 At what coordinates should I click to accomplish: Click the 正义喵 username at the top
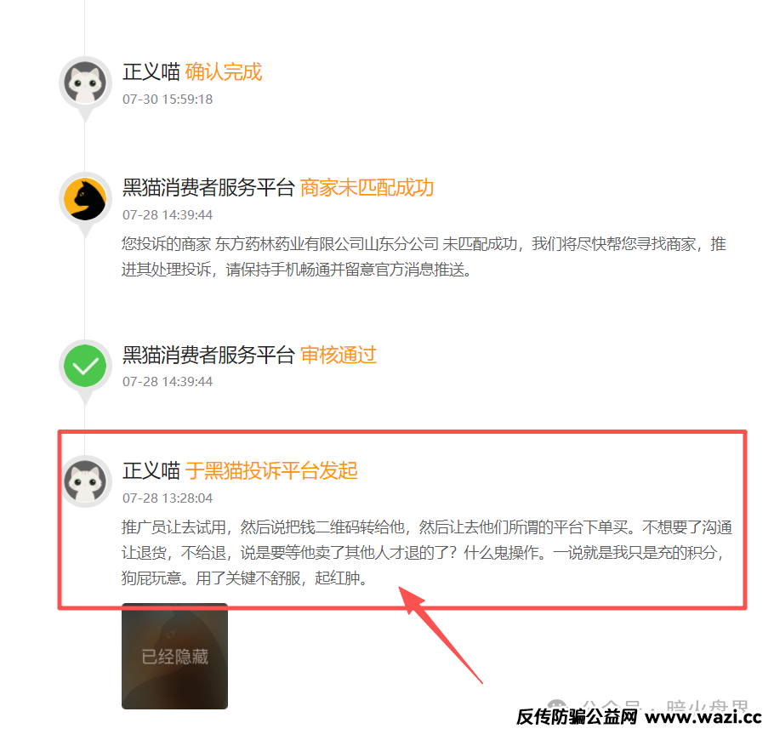151,72
